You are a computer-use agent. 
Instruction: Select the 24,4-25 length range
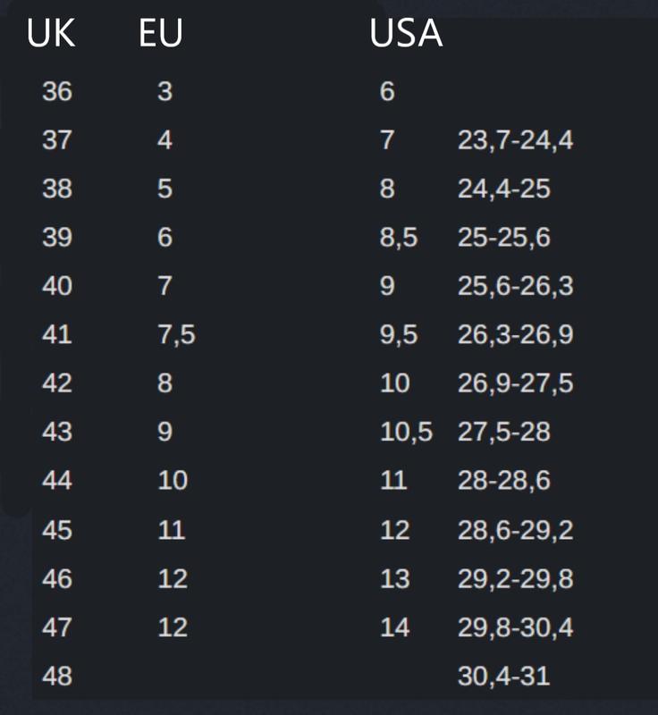pos(503,189)
